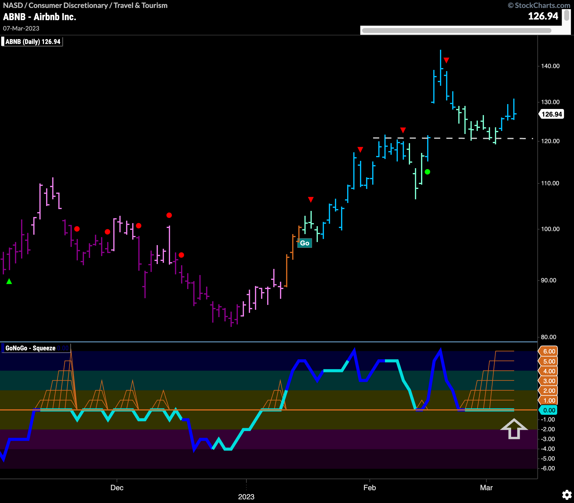Click the Feb label on time axis
Image resolution: width=574 pixels, height=503 pixels.
pos(369,487)
